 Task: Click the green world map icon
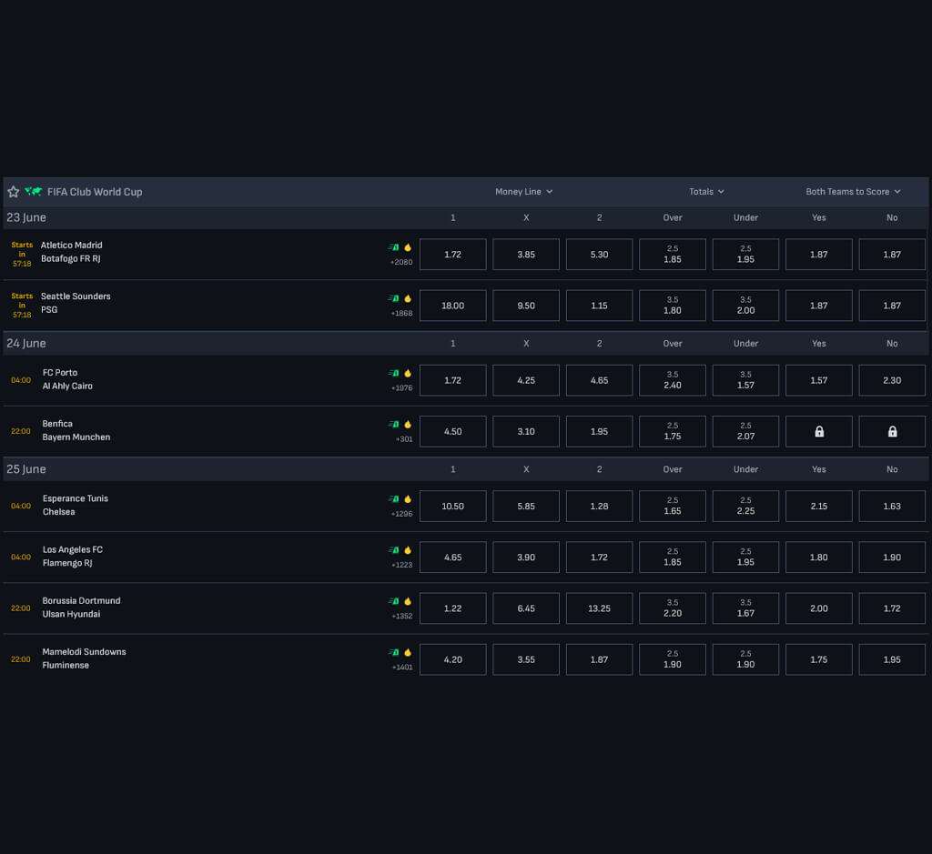[x=34, y=191]
